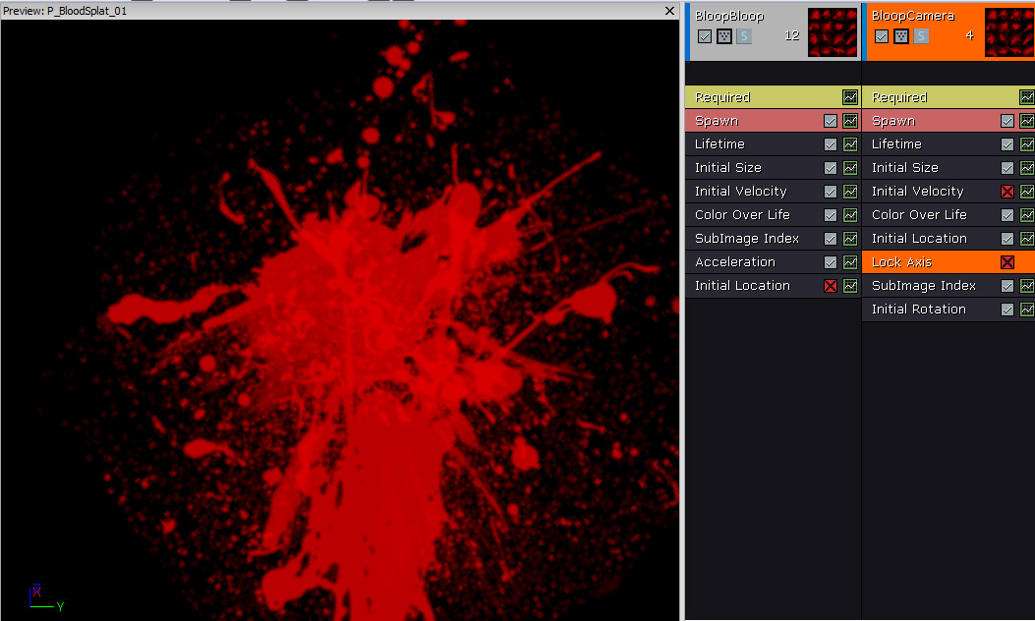Image resolution: width=1035 pixels, height=621 pixels.
Task: Select BloopCamera Initial Rotation module label
Action: click(919, 309)
